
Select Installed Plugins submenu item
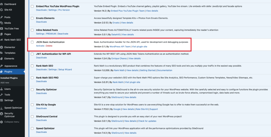(9, 78)
